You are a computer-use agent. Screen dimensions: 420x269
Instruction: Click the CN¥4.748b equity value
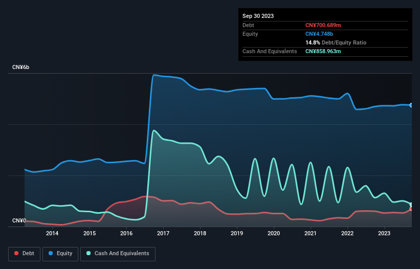(x=319, y=34)
